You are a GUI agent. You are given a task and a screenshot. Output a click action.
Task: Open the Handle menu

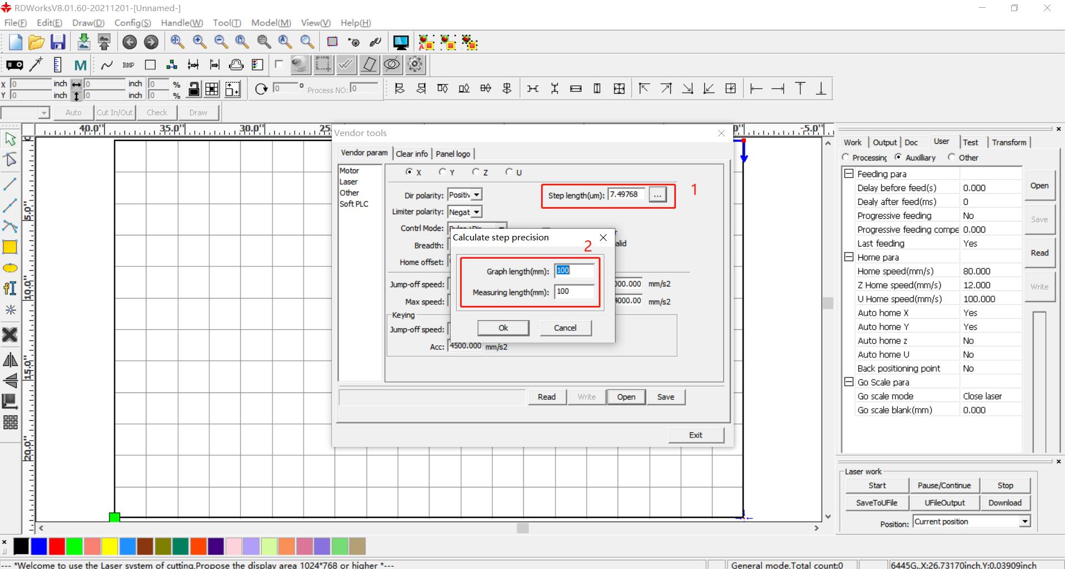(182, 23)
